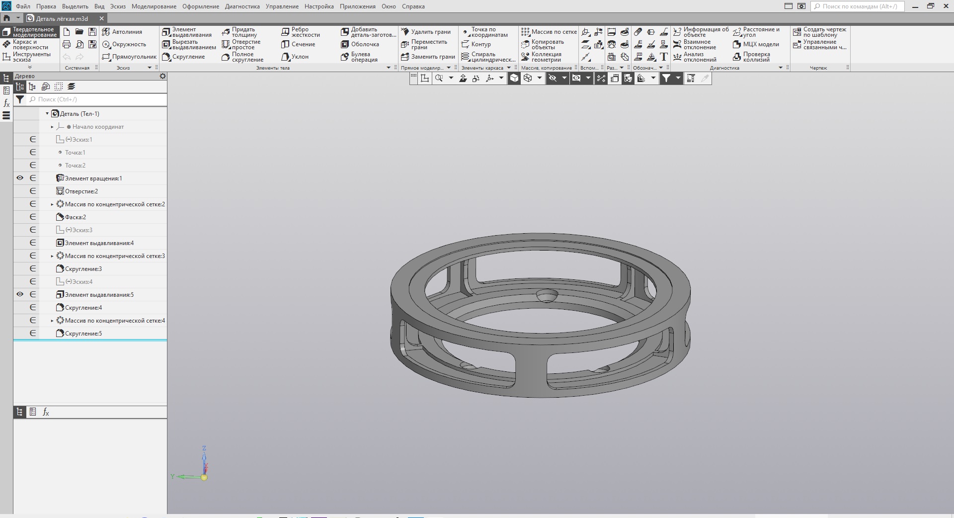Click the dashed rectangle icon in the tree toolbar
The image size is (954, 518).
coord(59,86)
